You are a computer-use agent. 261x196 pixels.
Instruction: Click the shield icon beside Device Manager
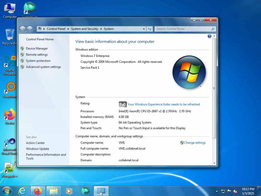[22, 48]
